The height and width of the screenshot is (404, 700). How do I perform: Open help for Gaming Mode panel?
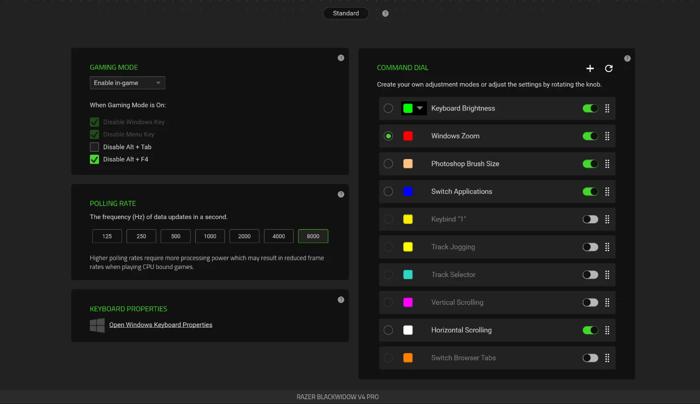tap(341, 58)
